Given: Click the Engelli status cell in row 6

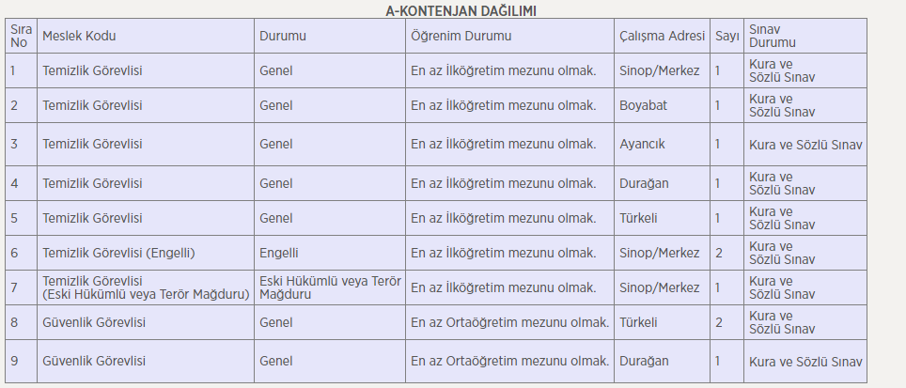Looking at the screenshot, I should 279,253.
